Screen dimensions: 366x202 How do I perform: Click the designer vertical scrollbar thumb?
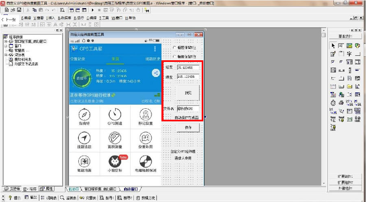pyautogui.click(x=324, y=35)
